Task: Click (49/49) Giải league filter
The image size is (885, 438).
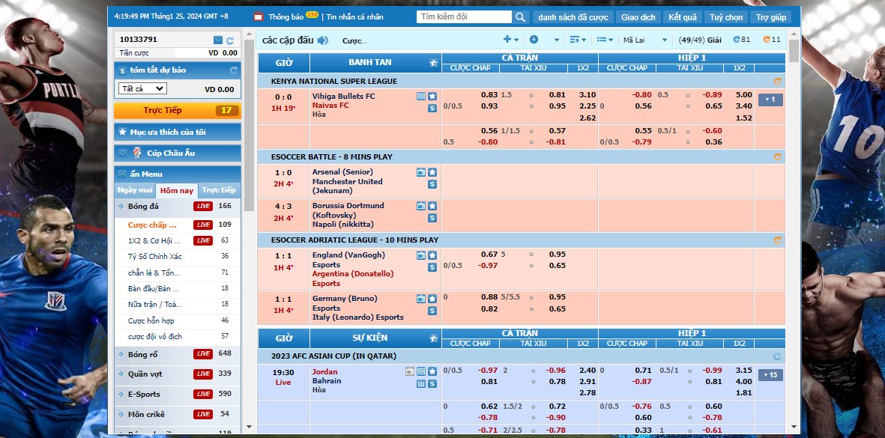Action: click(700, 40)
